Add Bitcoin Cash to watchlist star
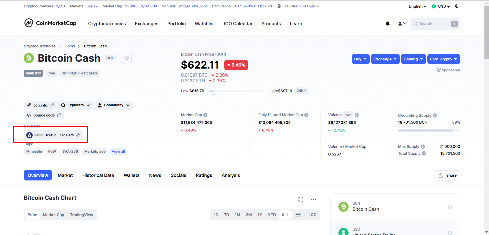This screenshot has width=489, height=235. coord(127,58)
